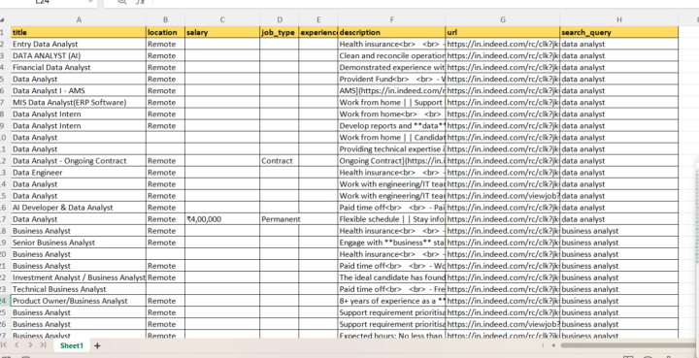Select the 'Permanent' job type cell
Image resolution: width=699 pixels, height=358 pixels.
(x=280, y=219)
